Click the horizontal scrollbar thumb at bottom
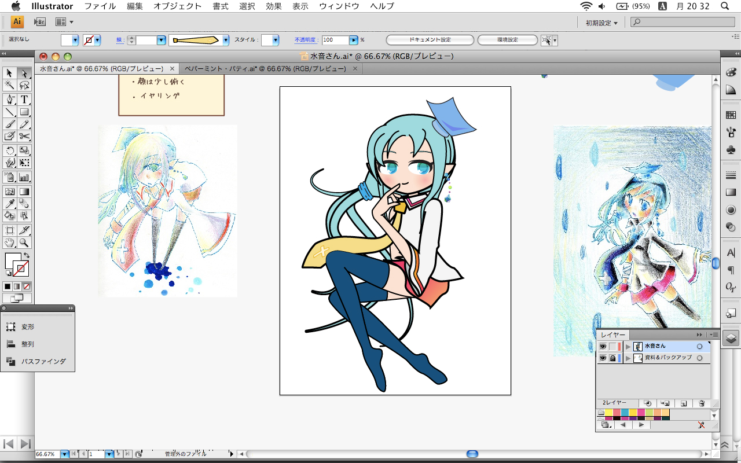Screen dimensions: 741x463 coord(472,454)
